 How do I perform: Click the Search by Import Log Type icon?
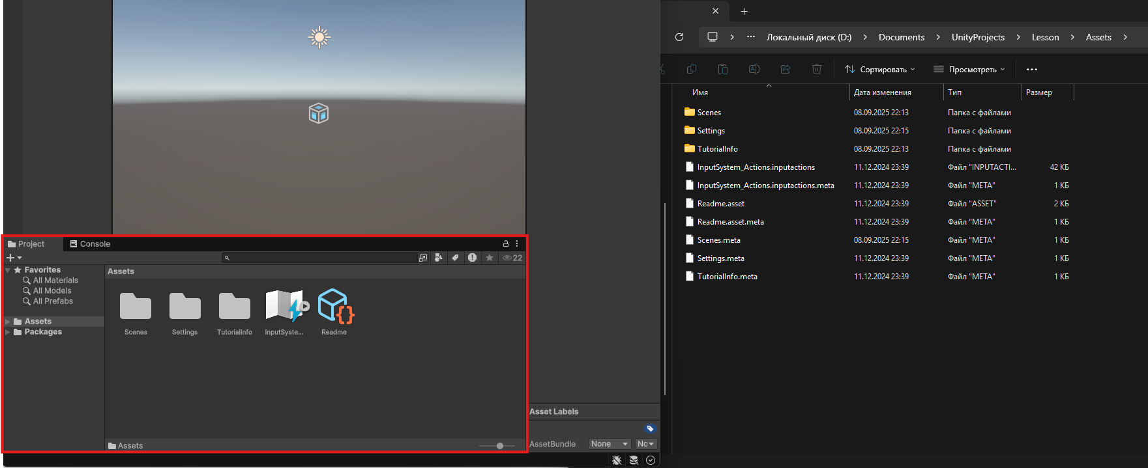pos(472,258)
